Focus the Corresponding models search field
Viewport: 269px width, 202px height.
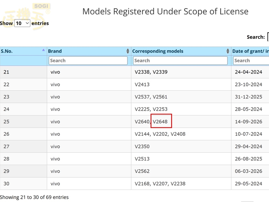click(x=180, y=60)
